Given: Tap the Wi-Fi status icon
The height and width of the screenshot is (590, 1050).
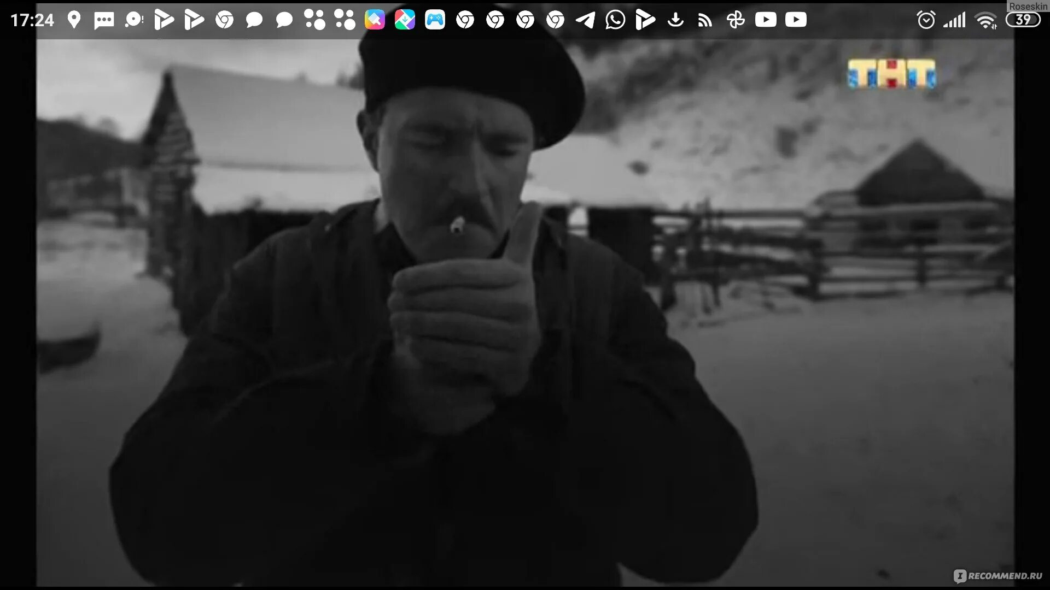Looking at the screenshot, I should point(986,21).
